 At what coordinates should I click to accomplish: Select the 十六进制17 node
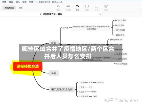coord(83,96)
